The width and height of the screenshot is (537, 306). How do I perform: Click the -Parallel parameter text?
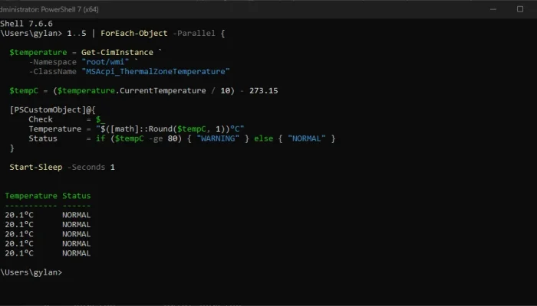click(194, 33)
